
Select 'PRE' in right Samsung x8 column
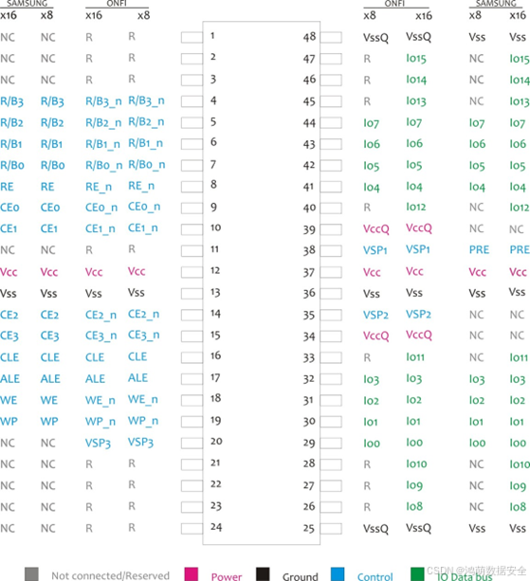(479, 249)
